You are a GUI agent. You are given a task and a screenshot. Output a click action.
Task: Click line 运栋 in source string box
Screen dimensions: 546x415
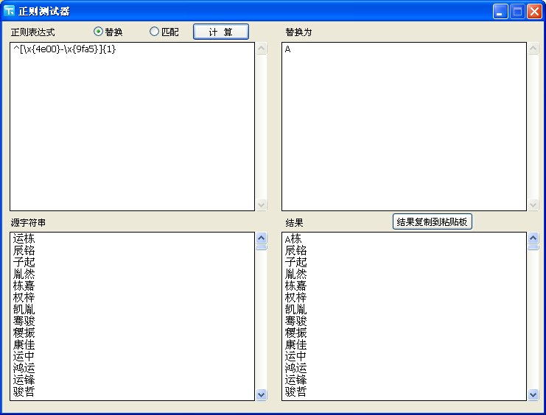pyautogui.click(x=24, y=238)
